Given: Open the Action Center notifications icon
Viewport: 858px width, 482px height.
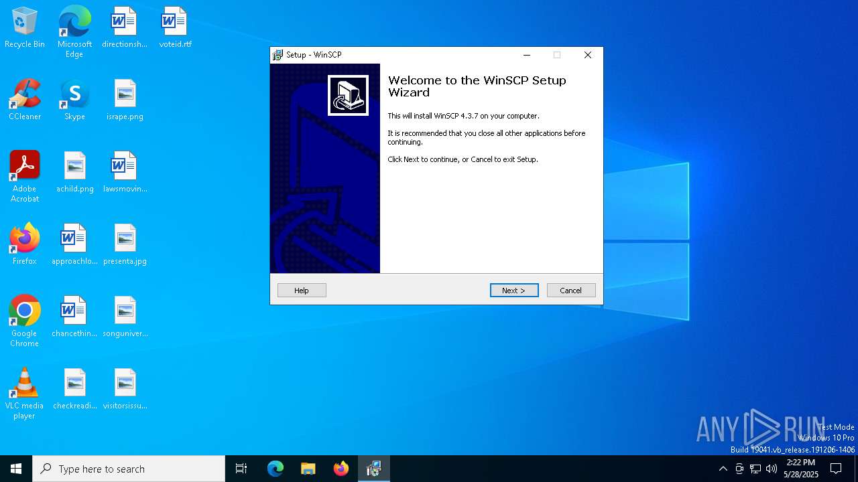Looking at the screenshot, I should [x=836, y=469].
